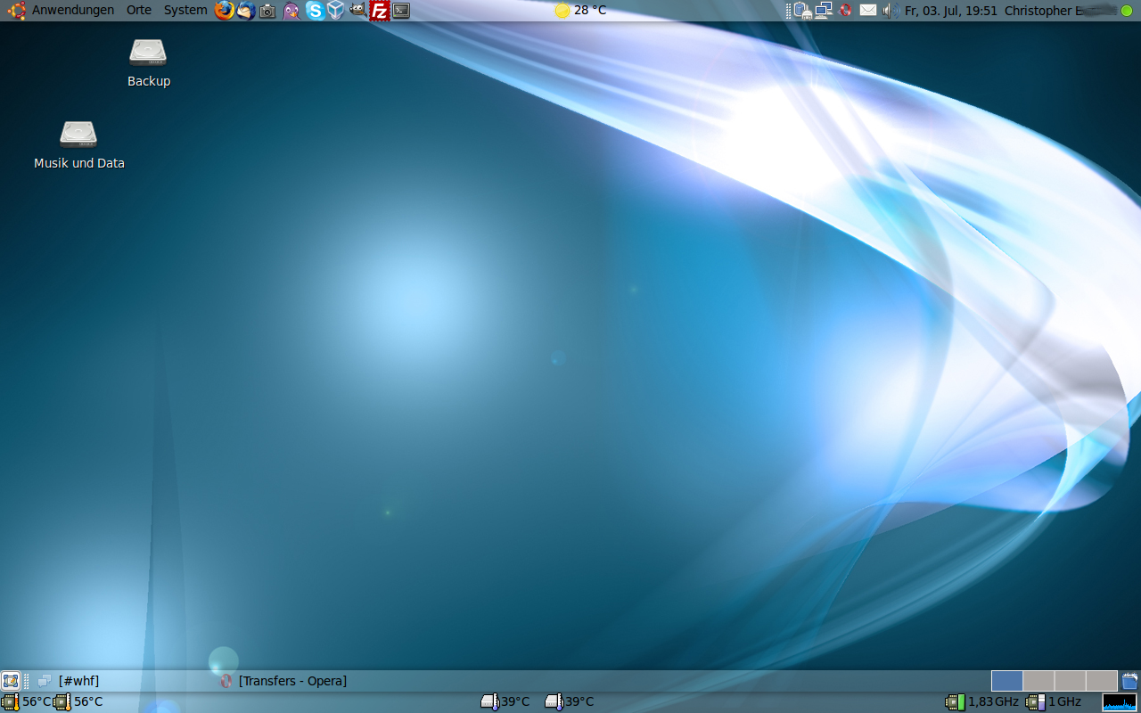Launch Firefox from the top panel

[x=224, y=11]
